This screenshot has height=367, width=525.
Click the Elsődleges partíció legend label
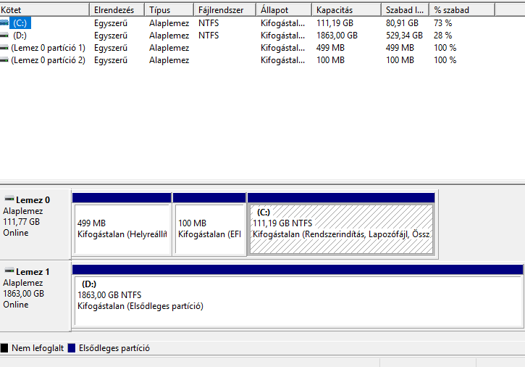(x=114, y=348)
